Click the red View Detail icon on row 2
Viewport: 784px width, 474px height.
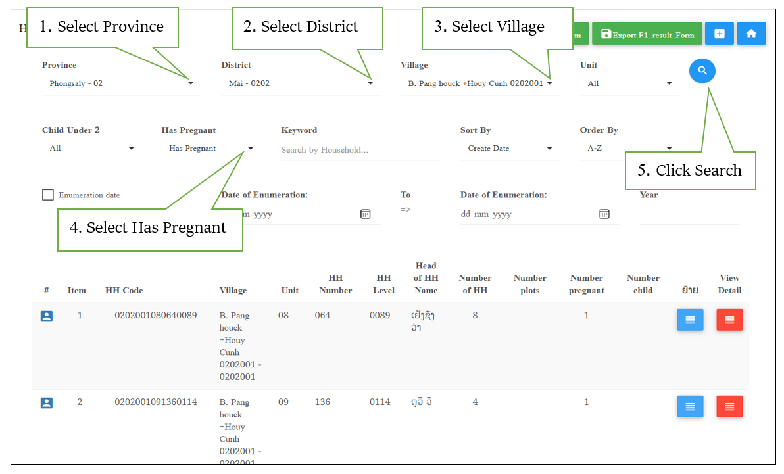[729, 406]
